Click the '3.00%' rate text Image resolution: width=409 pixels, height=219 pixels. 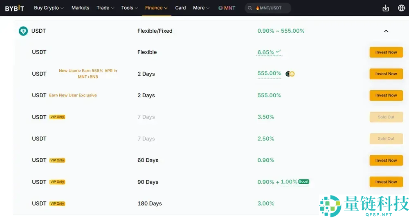click(x=266, y=203)
